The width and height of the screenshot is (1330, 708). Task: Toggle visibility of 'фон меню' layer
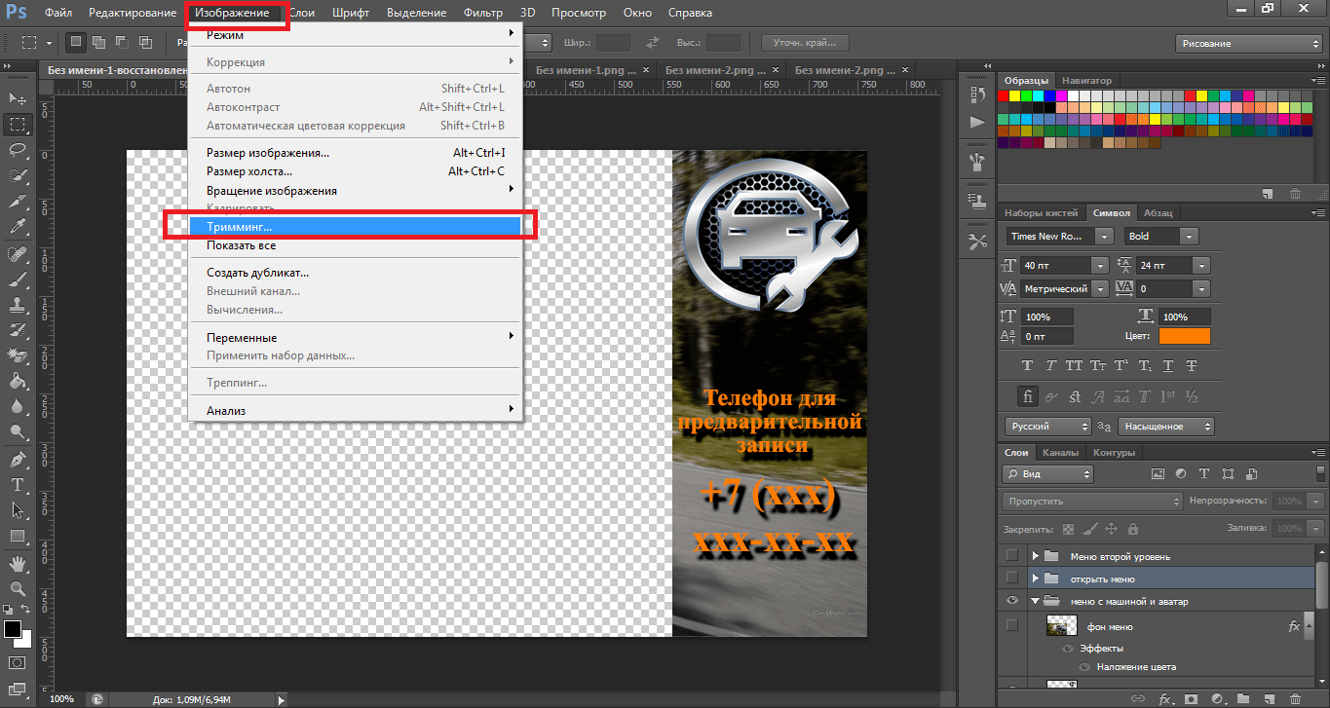coord(1012,625)
